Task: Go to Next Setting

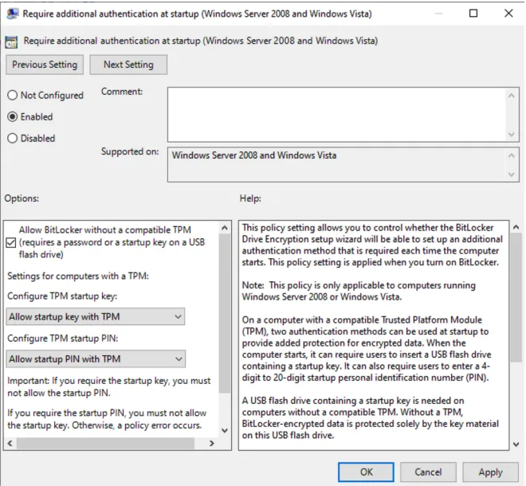Action: pos(128,65)
